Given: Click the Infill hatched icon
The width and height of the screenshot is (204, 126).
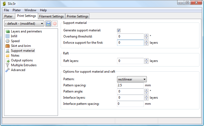Looking at the screenshot, I should (x=8, y=36).
